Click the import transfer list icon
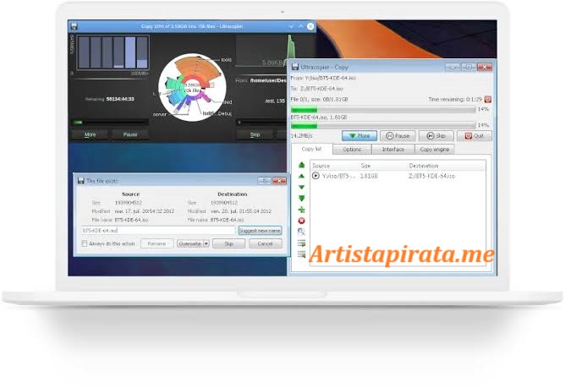Screen dimensions: 565x388 pos(302,254)
